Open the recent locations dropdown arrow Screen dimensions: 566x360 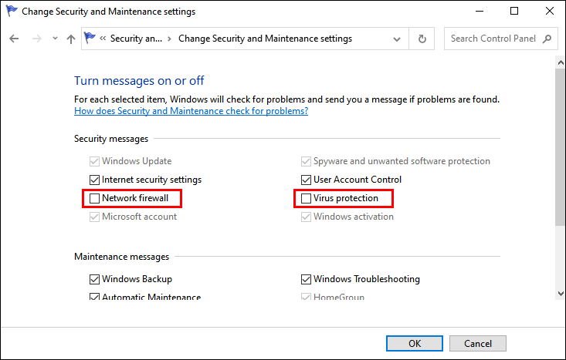pyautogui.click(x=54, y=39)
